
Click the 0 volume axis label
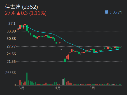pos(15,85)
